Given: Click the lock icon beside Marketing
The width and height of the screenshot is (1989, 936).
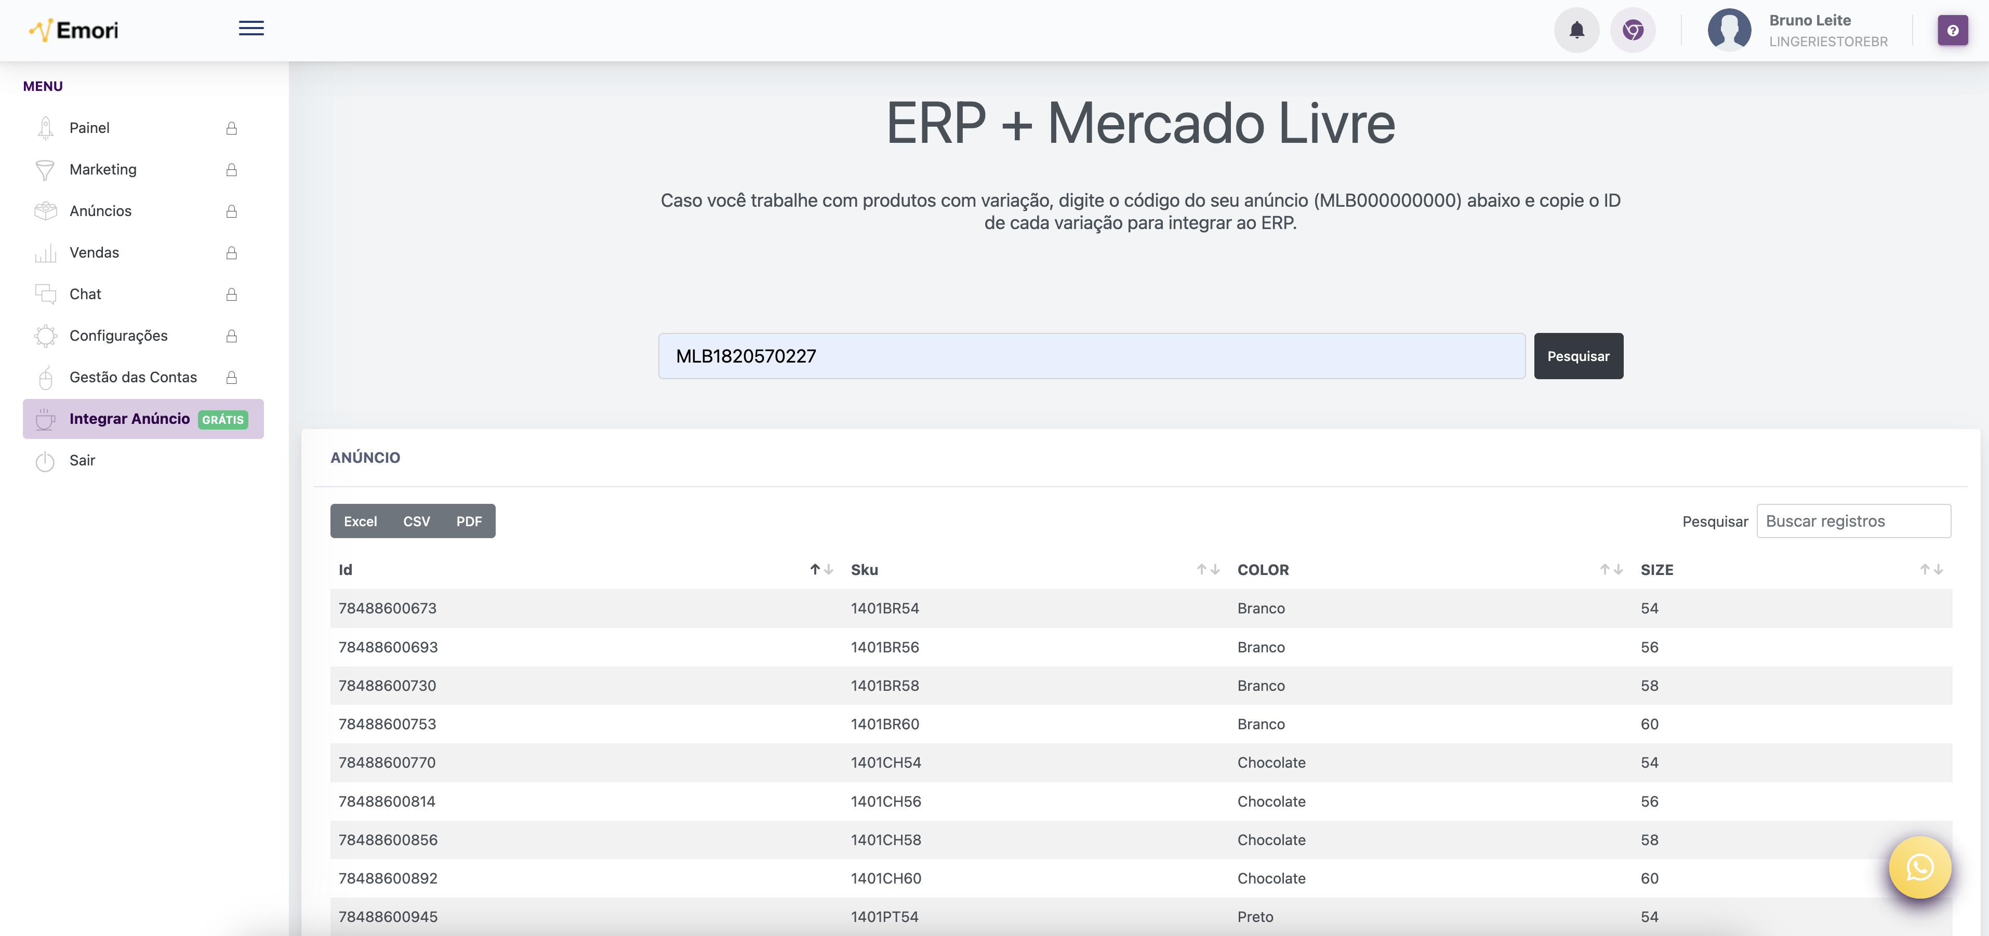Looking at the screenshot, I should pos(231,170).
